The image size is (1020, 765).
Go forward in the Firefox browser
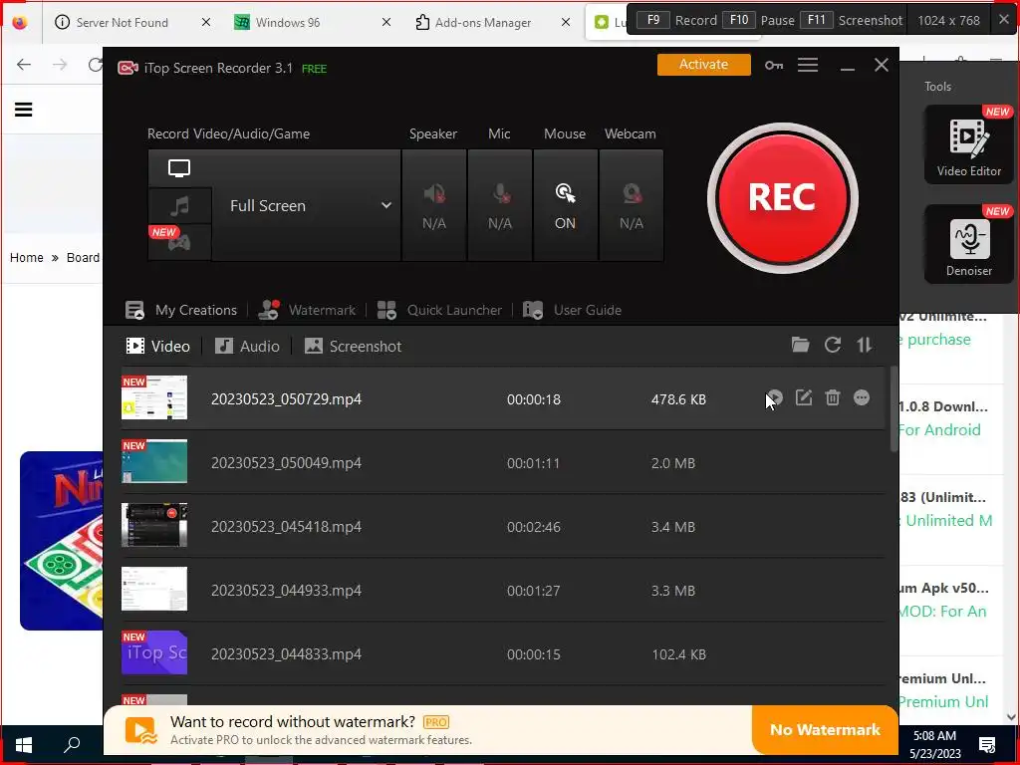[60, 65]
